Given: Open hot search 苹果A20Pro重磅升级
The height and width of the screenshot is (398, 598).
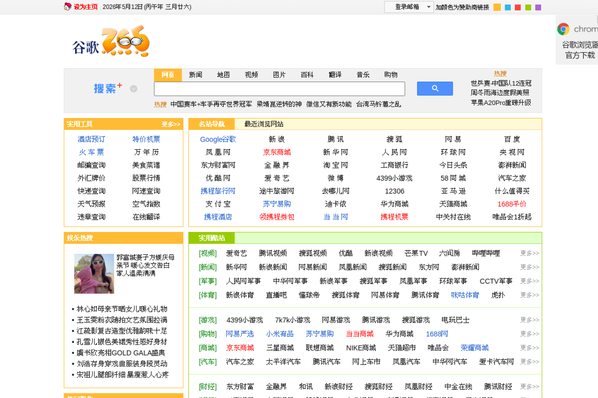Looking at the screenshot, I should pos(501,103).
